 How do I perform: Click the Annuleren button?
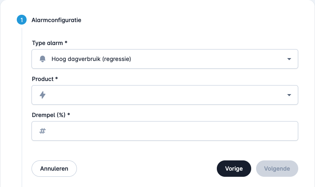coord(54,169)
